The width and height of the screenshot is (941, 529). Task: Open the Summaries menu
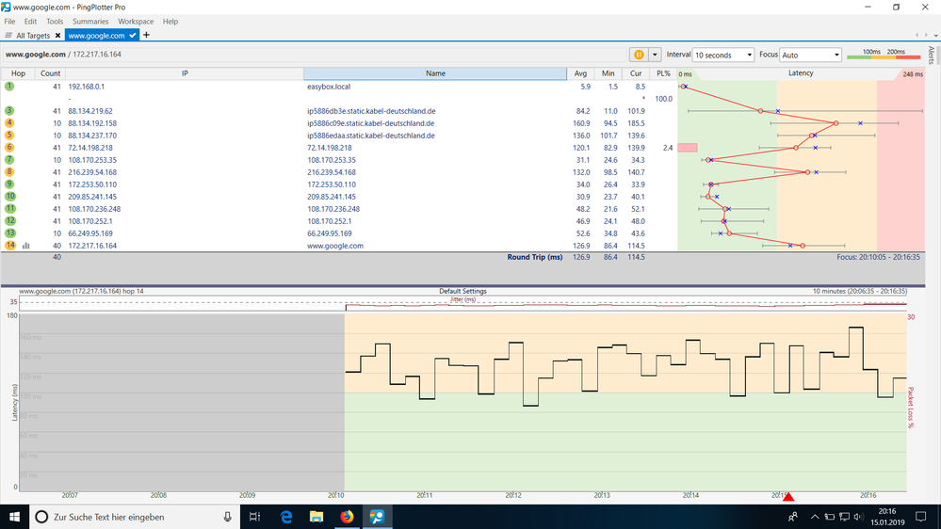90,21
